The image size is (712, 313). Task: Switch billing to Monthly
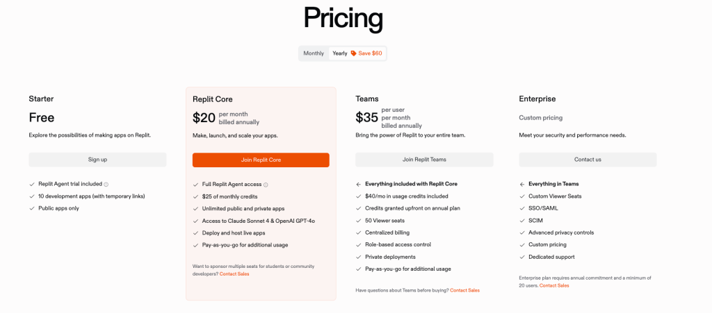pos(314,53)
